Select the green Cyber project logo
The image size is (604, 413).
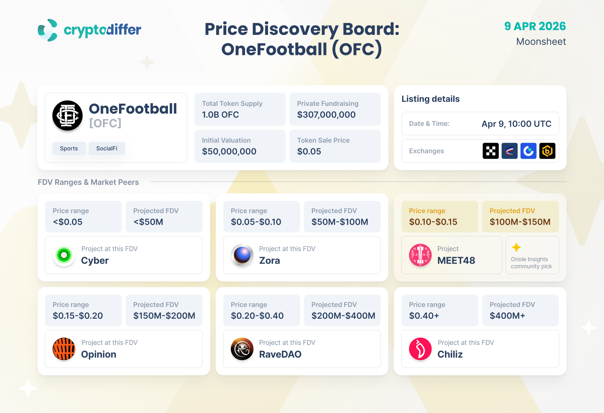tap(64, 255)
